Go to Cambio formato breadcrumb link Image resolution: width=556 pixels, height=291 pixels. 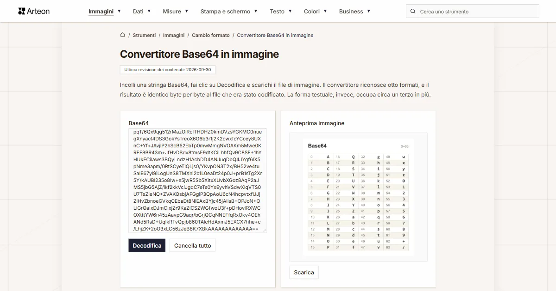point(211,35)
